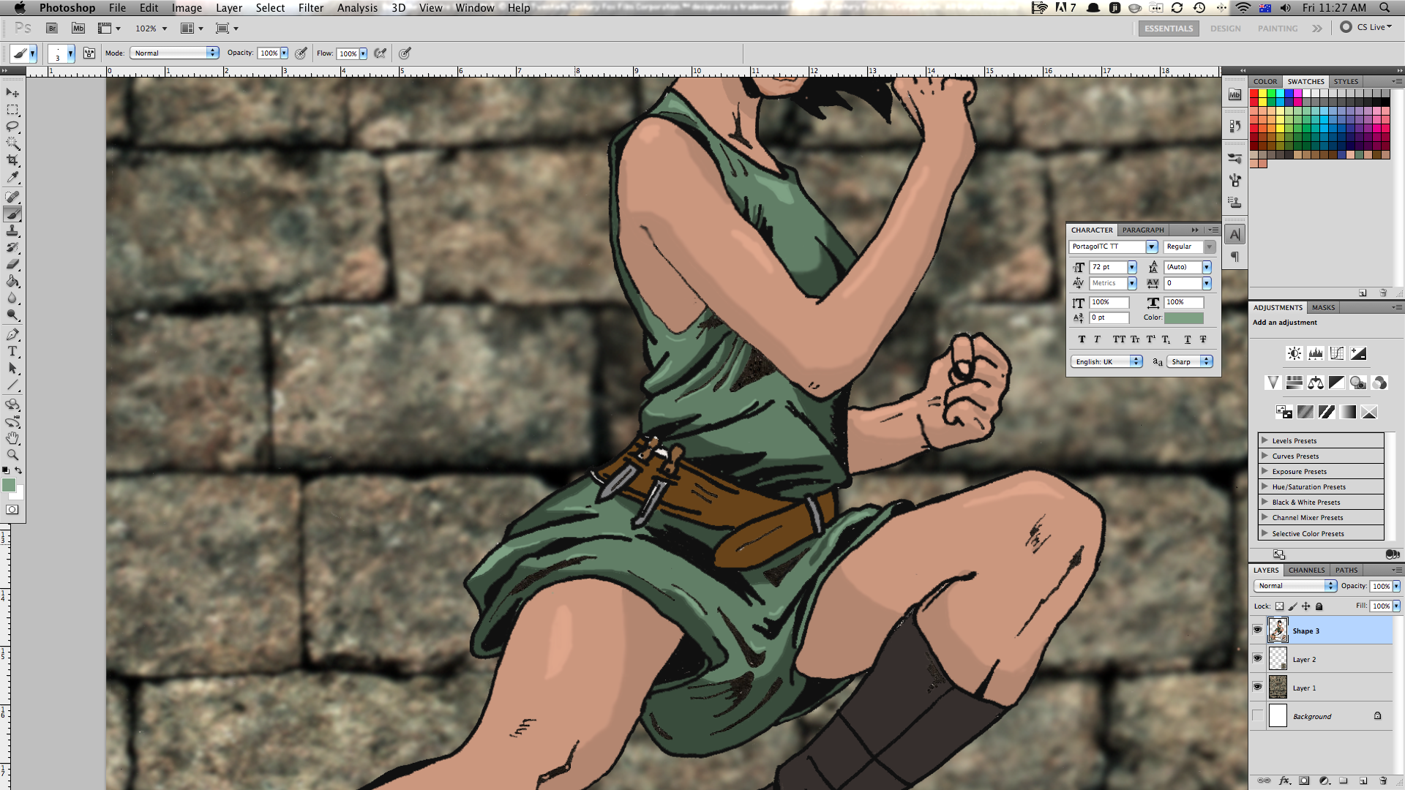Add a Brightness/Contrast adjustment
This screenshot has height=790, width=1405.
point(1295,353)
